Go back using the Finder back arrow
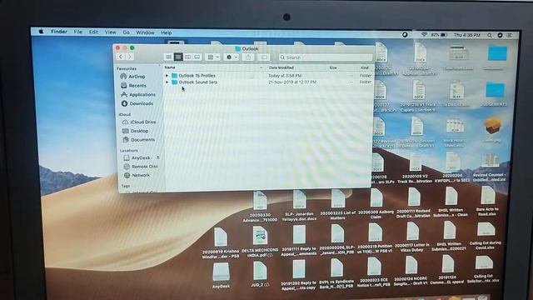The height and width of the screenshot is (300, 533). pyautogui.click(x=121, y=57)
